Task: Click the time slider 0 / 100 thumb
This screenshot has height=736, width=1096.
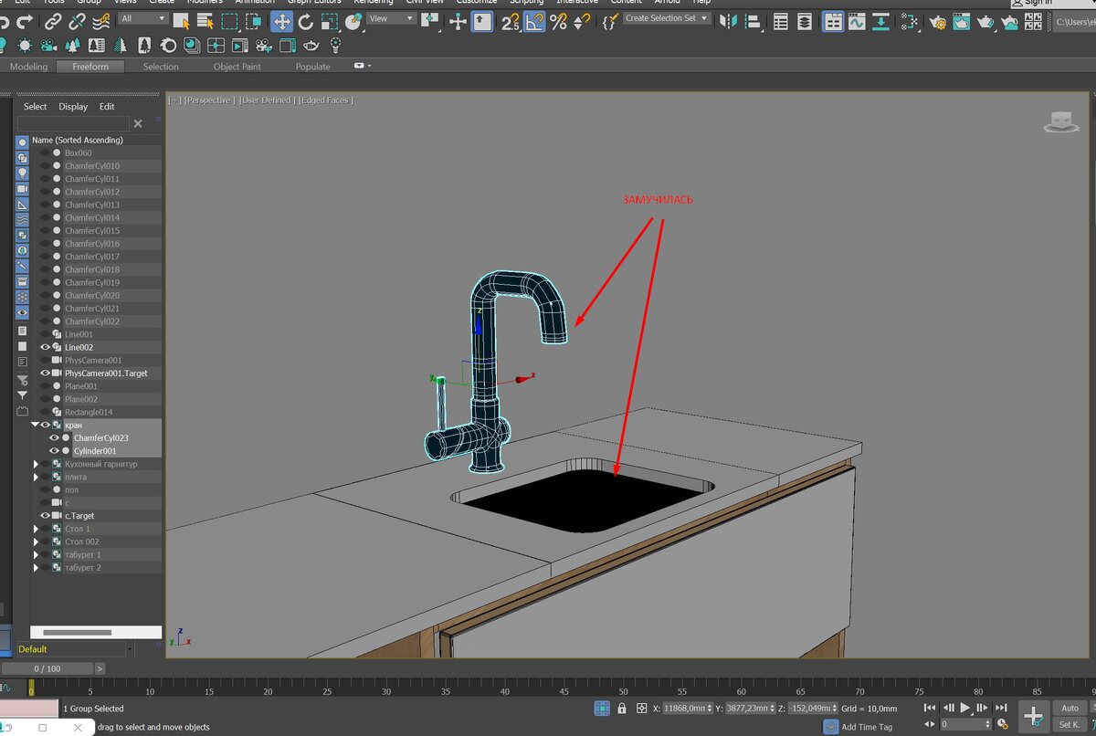Action: tap(47, 668)
